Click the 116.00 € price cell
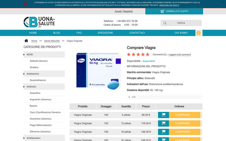Screen dimensions: 226x141 click(146, 123)
